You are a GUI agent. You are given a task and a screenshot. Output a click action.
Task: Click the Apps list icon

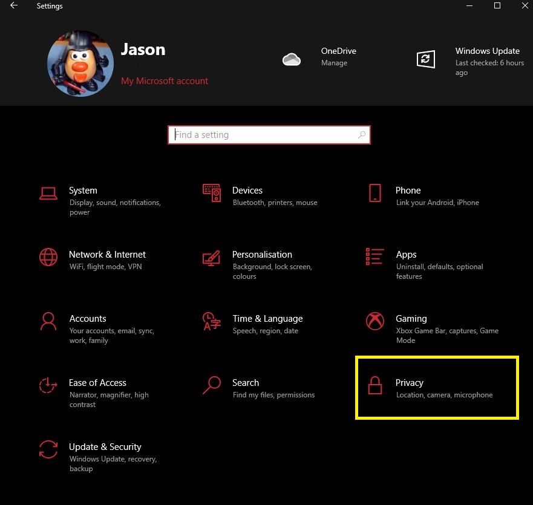pos(374,256)
